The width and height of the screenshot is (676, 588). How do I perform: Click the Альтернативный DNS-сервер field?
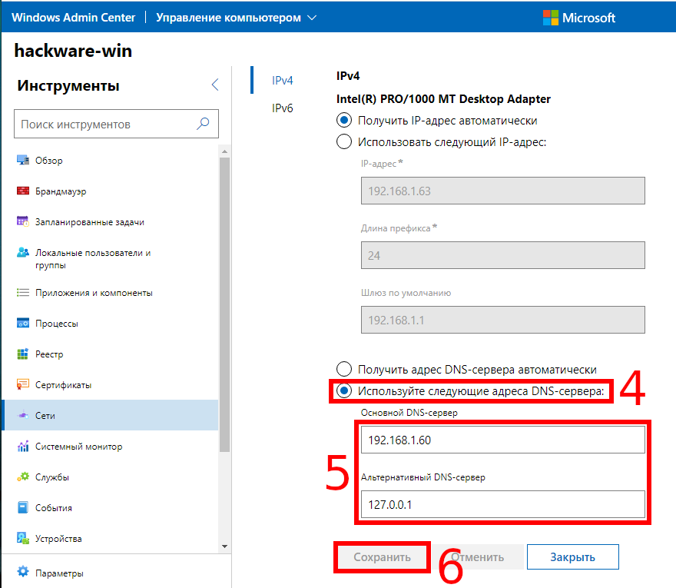(502, 505)
